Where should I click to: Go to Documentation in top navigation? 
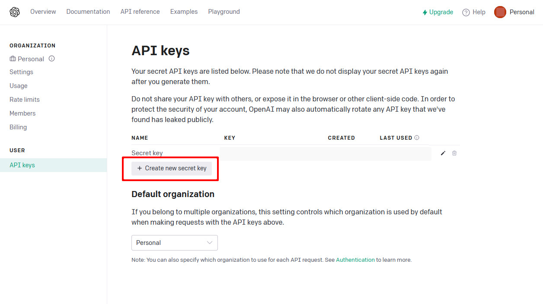click(88, 12)
